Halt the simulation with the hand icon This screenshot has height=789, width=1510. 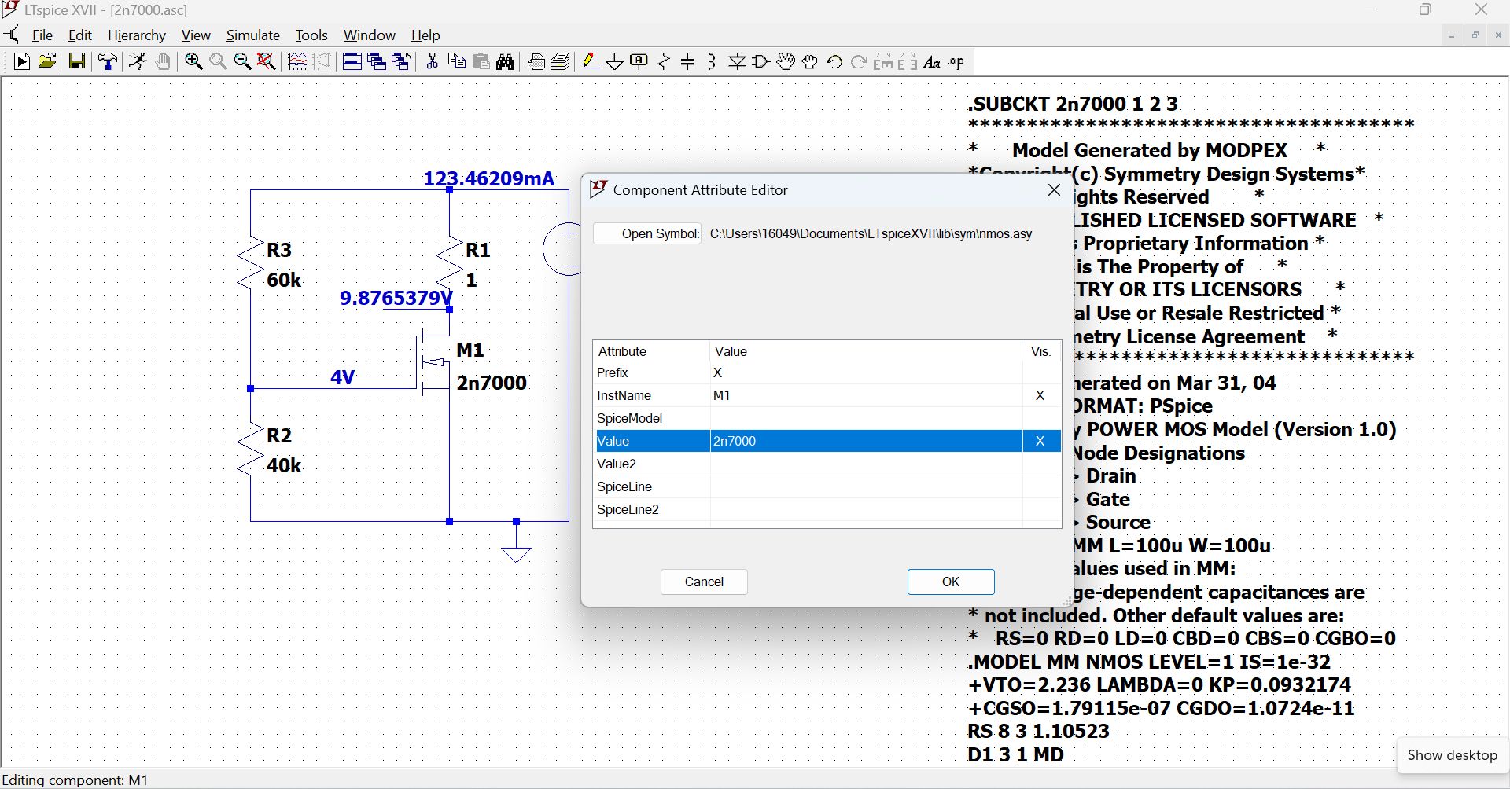coord(163,62)
